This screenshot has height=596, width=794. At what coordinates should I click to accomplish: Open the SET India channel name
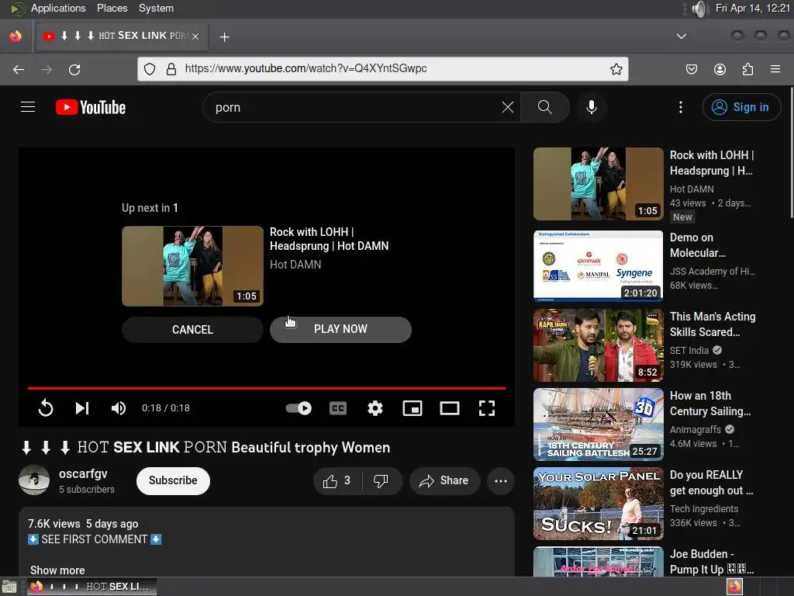(x=689, y=350)
